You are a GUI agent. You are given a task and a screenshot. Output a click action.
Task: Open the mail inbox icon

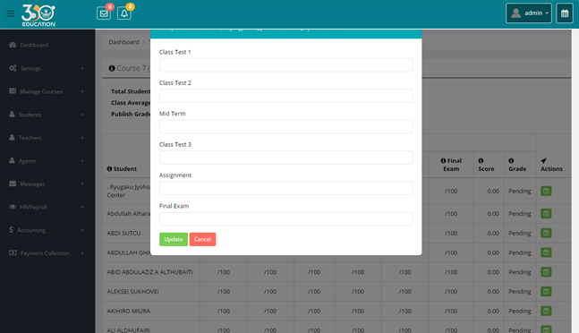(x=104, y=13)
